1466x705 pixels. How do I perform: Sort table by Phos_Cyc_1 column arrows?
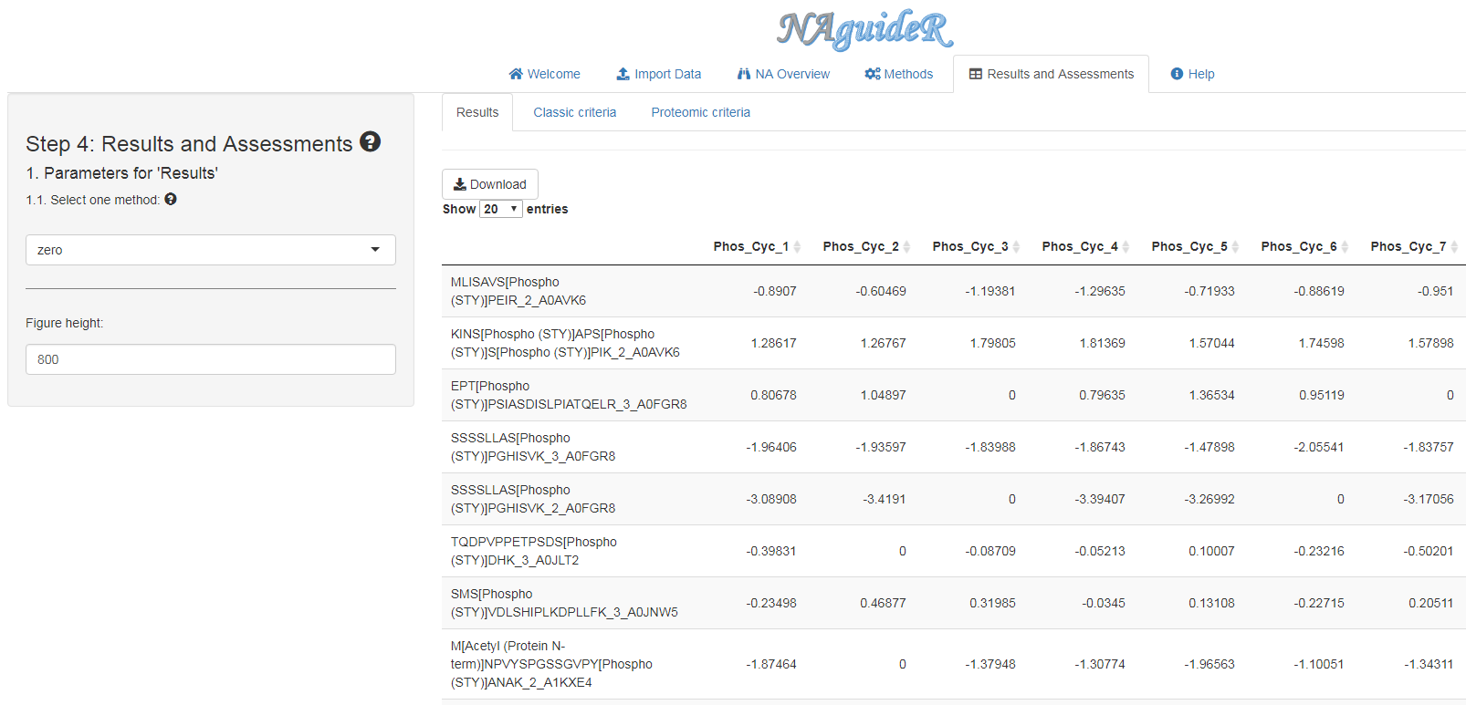[797, 247]
